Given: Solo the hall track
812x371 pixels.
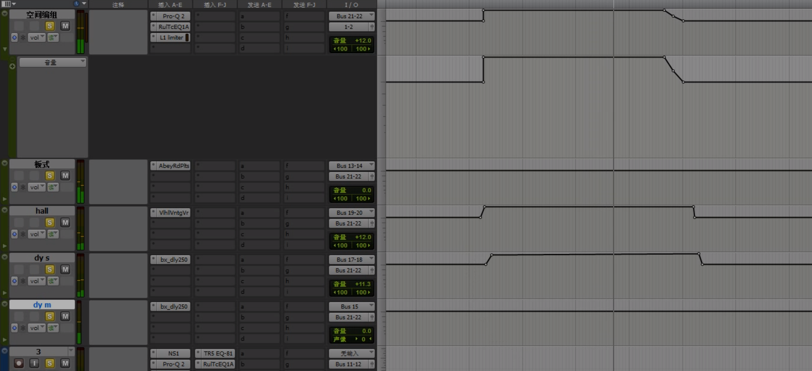Looking at the screenshot, I should click(x=50, y=222).
